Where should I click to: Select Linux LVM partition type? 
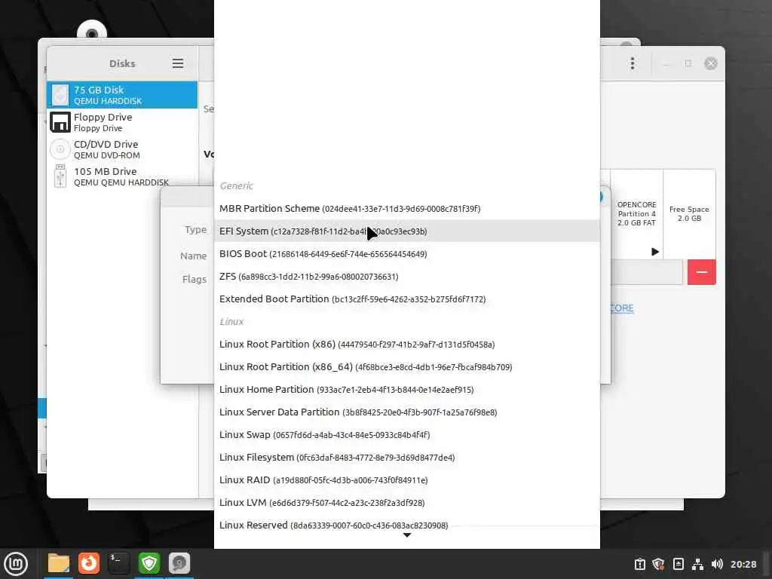pos(406,503)
